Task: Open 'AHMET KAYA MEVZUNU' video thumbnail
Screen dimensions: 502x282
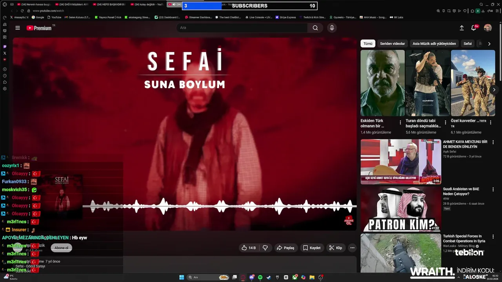Action: 401,161
